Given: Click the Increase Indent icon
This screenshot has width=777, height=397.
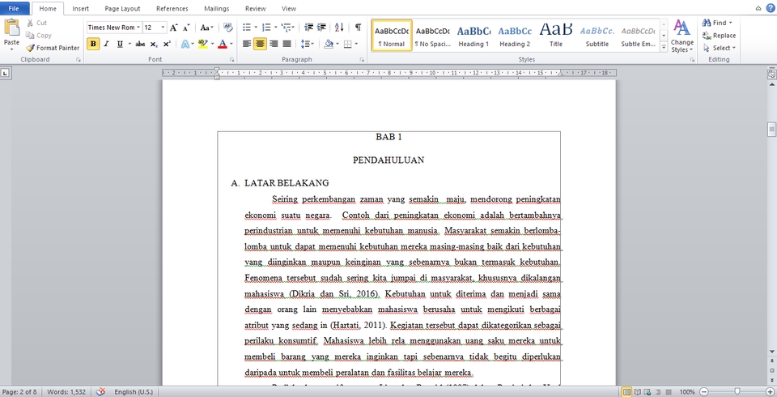Looking at the screenshot, I should click(x=321, y=28).
